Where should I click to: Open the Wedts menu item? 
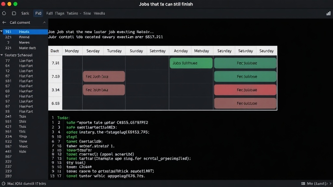click(100, 13)
